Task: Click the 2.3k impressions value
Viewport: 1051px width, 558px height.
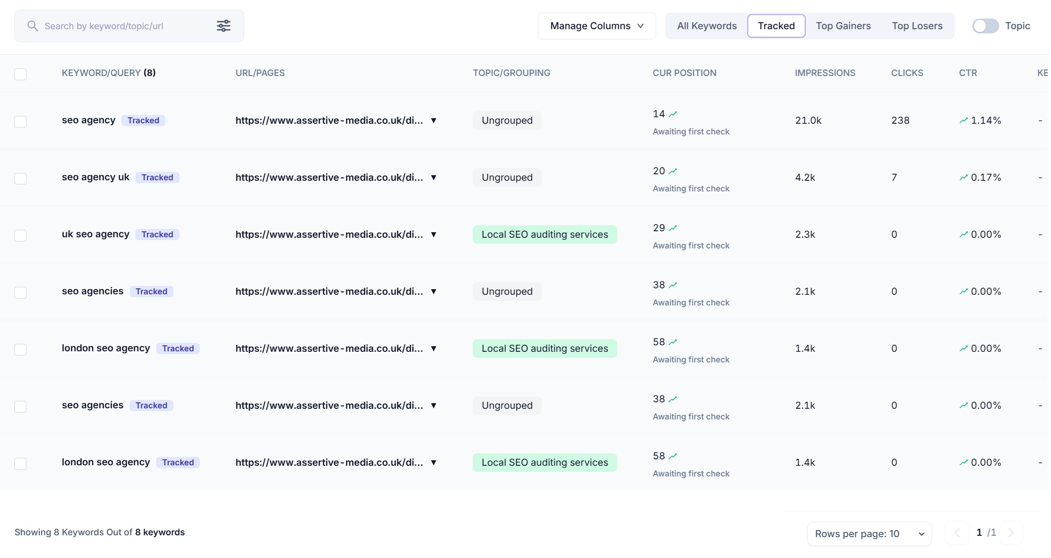Action: click(x=805, y=235)
